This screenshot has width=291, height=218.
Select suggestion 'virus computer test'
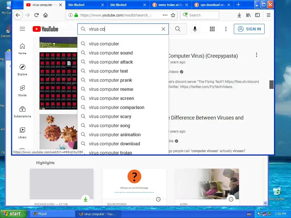tap(123, 71)
